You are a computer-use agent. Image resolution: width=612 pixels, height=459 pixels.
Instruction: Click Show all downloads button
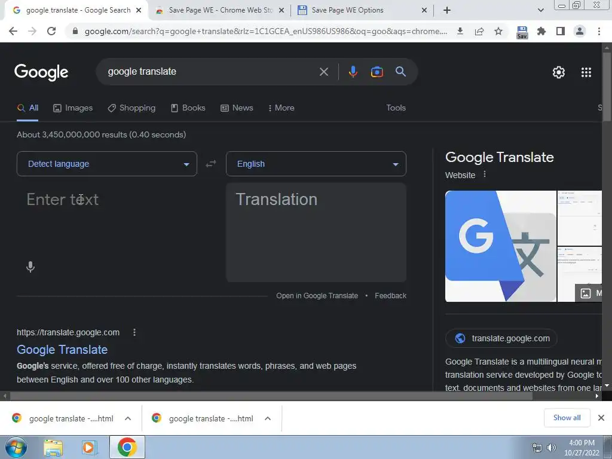point(567,418)
